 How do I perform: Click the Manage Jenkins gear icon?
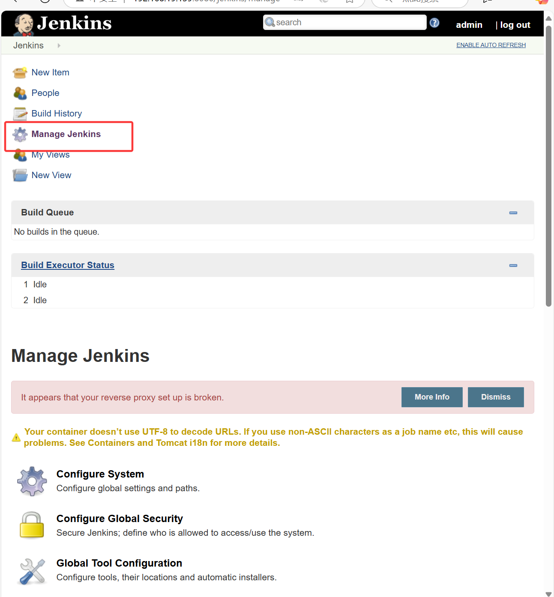point(20,134)
